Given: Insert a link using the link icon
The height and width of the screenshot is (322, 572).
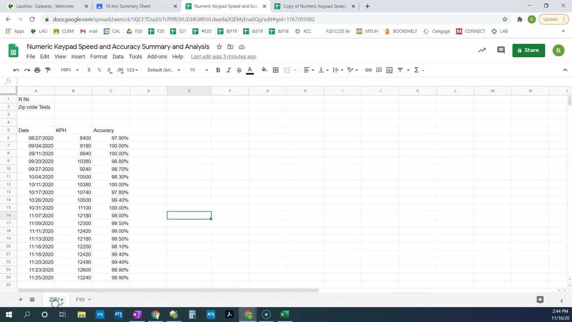Looking at the screenshot, I should point(368,70).
